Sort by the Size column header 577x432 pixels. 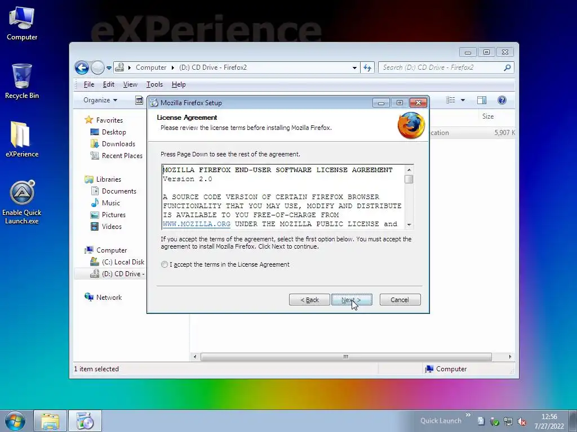click(x=488, y=116)
